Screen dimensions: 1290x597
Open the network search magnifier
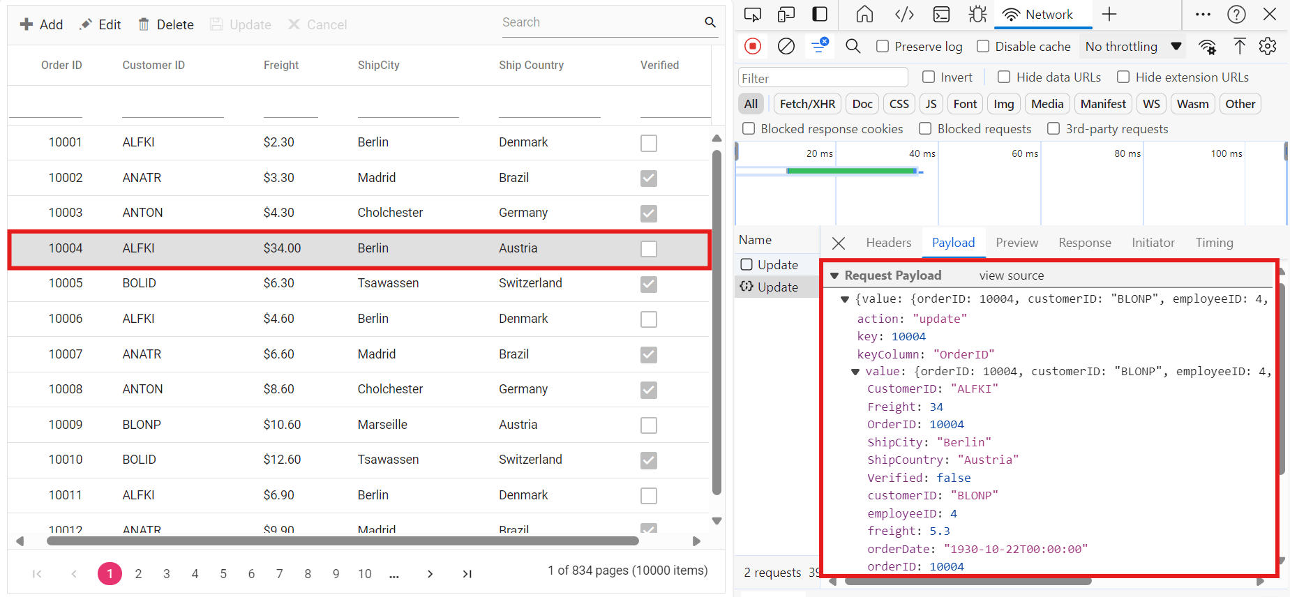click(853, 46)
